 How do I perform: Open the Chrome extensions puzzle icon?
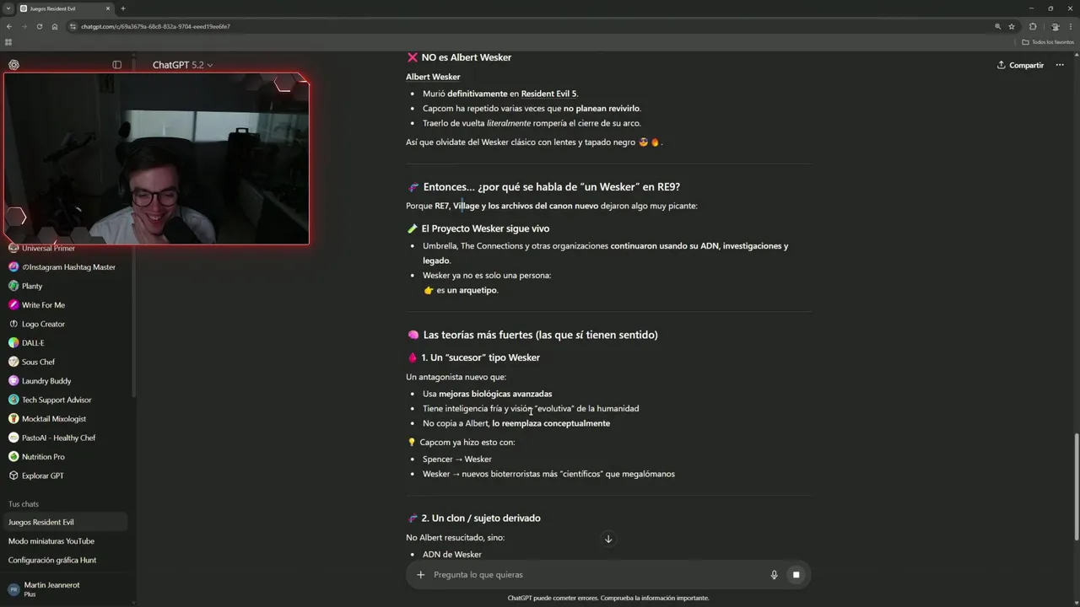tap(1033, 26)
